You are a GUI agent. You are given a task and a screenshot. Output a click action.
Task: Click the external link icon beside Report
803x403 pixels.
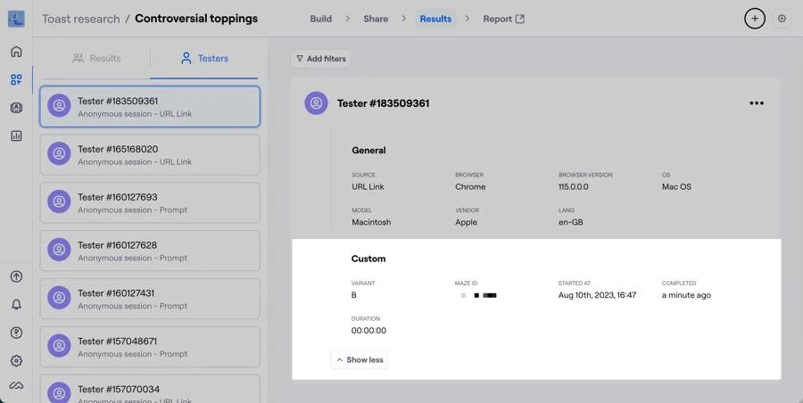520,19
